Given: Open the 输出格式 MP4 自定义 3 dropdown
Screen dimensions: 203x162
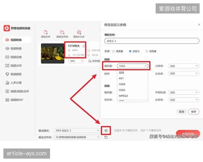Looking at the screenshot, I should pos(77,131).
